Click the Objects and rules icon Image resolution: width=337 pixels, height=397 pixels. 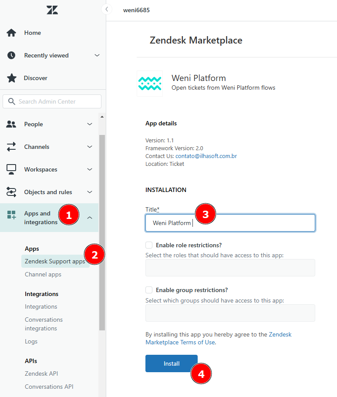click(x=11, y=192)
